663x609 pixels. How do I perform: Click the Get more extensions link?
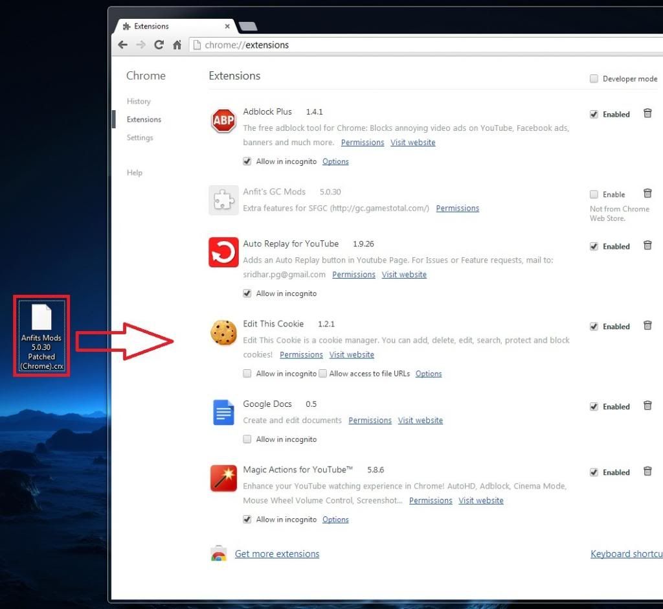277,553
